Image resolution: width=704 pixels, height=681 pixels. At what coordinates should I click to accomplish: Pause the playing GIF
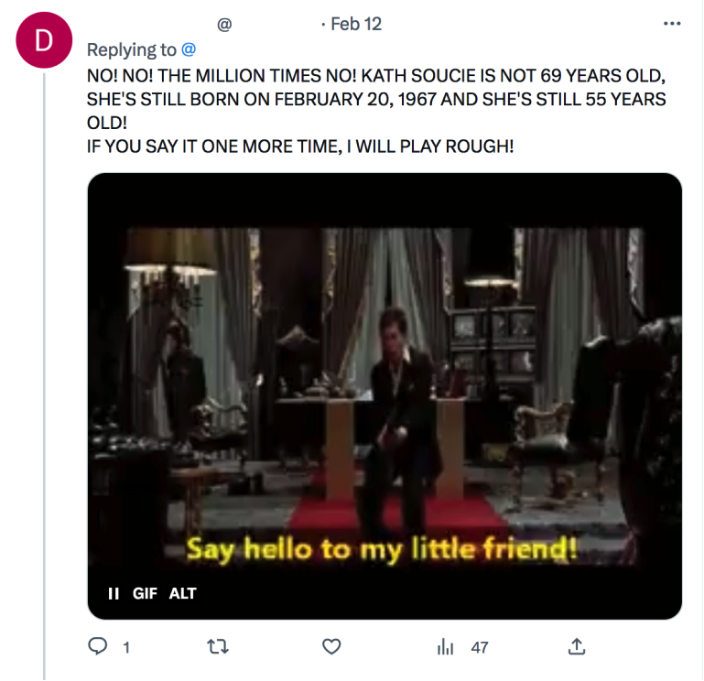[114, 593]
